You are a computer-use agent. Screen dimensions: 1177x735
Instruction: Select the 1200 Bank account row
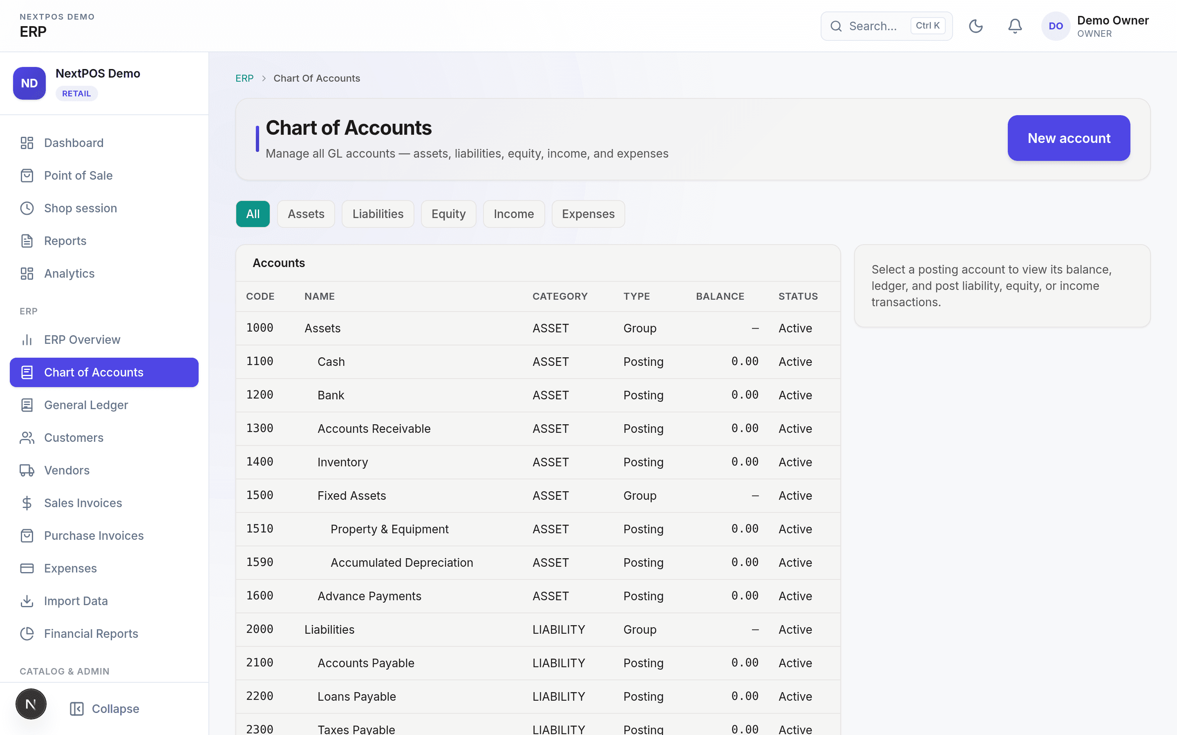(538, 395)
